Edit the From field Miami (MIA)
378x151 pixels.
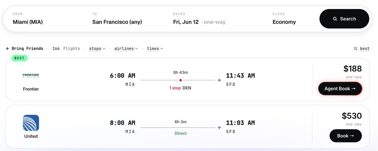28,19
